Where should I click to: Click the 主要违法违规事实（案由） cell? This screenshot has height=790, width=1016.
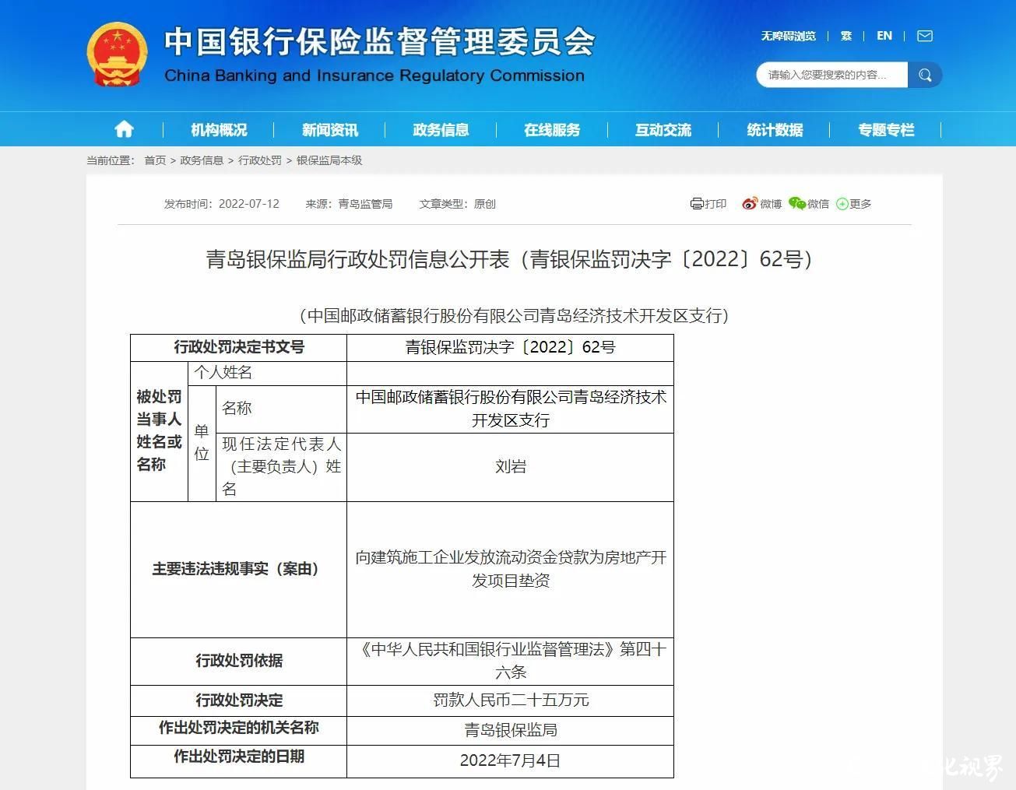pos(239,569)
